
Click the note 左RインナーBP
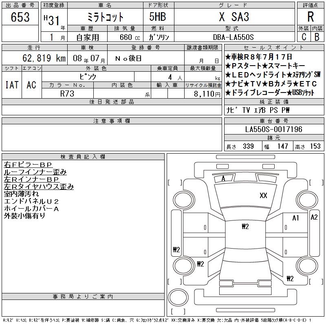click(31, 179)
